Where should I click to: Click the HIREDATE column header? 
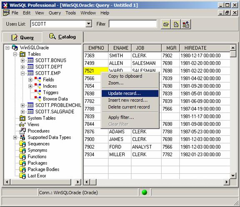coord(205,48)
